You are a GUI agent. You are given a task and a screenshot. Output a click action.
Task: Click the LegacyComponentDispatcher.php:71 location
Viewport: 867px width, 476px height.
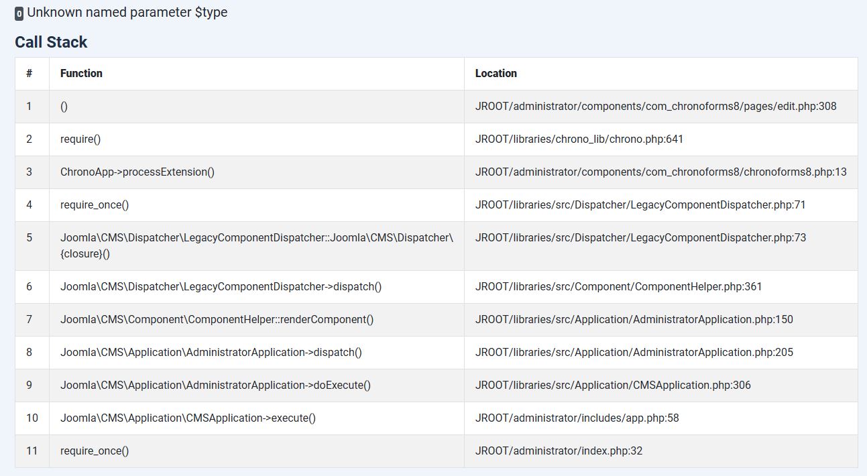(640, 204)
